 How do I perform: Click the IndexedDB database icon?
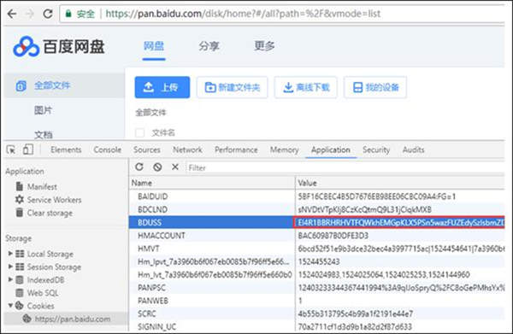pyautogui.click(x=20, y=279)
